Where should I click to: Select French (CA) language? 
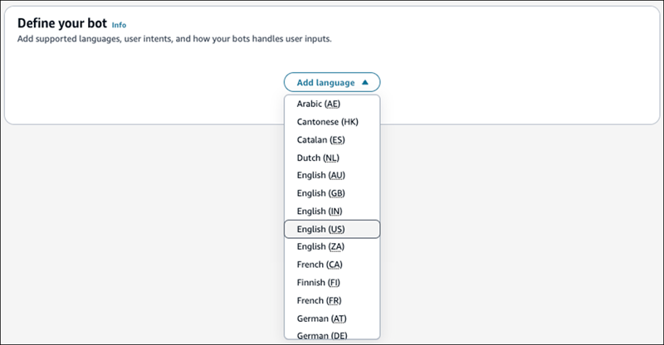pos(319,265)
